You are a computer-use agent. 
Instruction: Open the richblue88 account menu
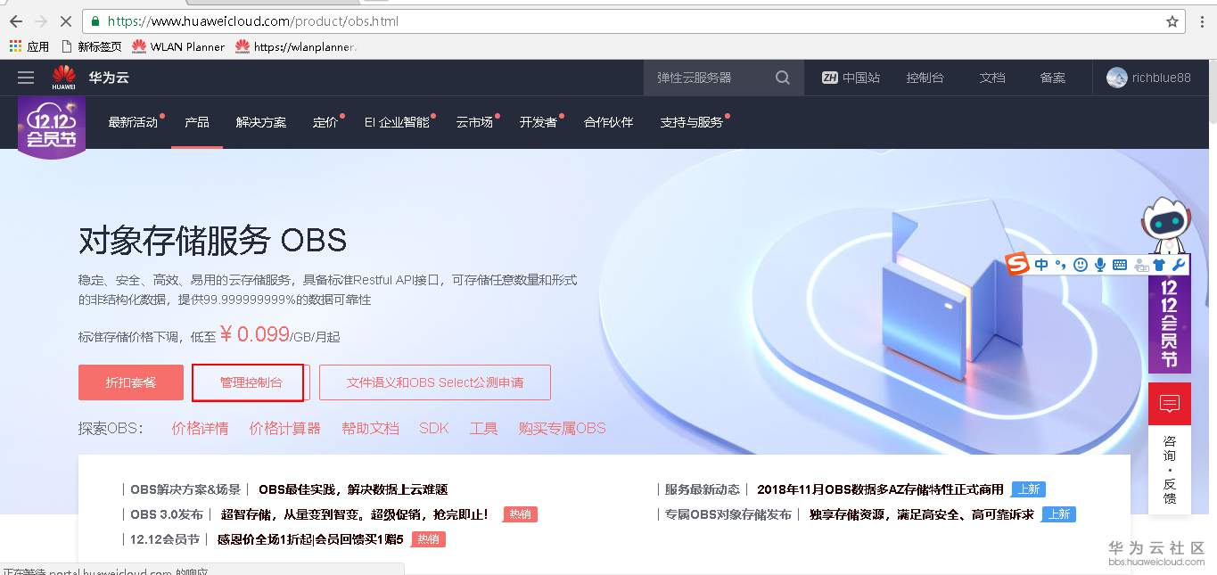coord(1148,78)
